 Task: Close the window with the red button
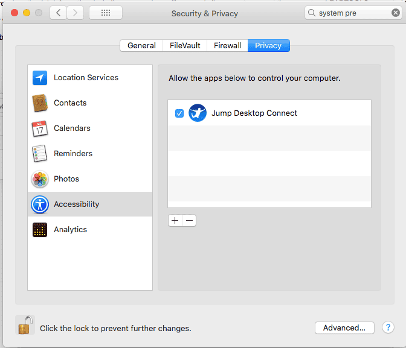coord(14,13)
